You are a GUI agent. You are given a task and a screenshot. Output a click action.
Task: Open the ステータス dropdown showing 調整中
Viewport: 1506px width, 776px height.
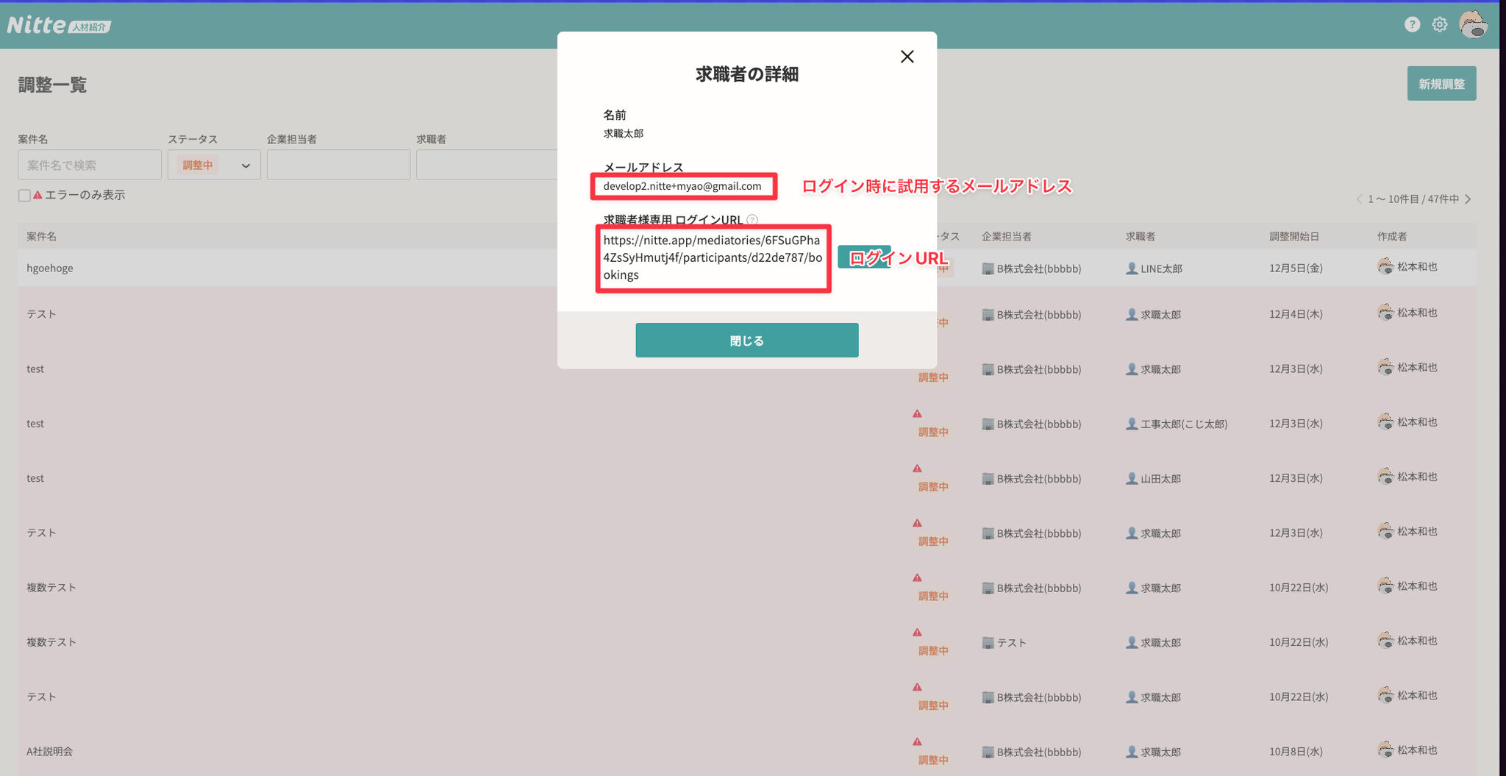pos(214,165)
